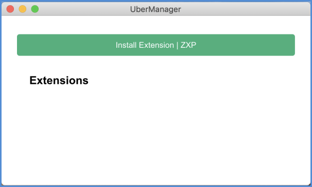Click the bold Extensions section label
The height and width of the screenshot is (187, 312).
coord(59,80)
